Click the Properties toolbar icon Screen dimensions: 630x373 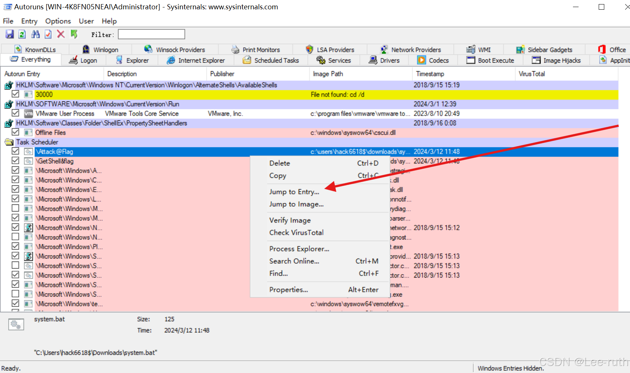48,34
